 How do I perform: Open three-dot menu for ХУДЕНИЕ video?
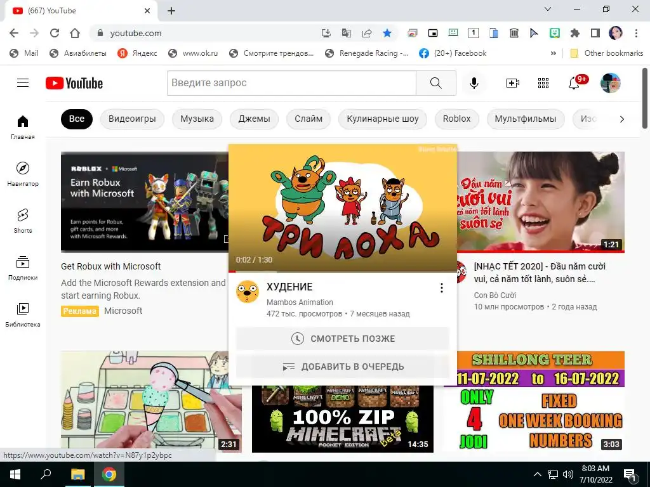click(x=442, y=288)
